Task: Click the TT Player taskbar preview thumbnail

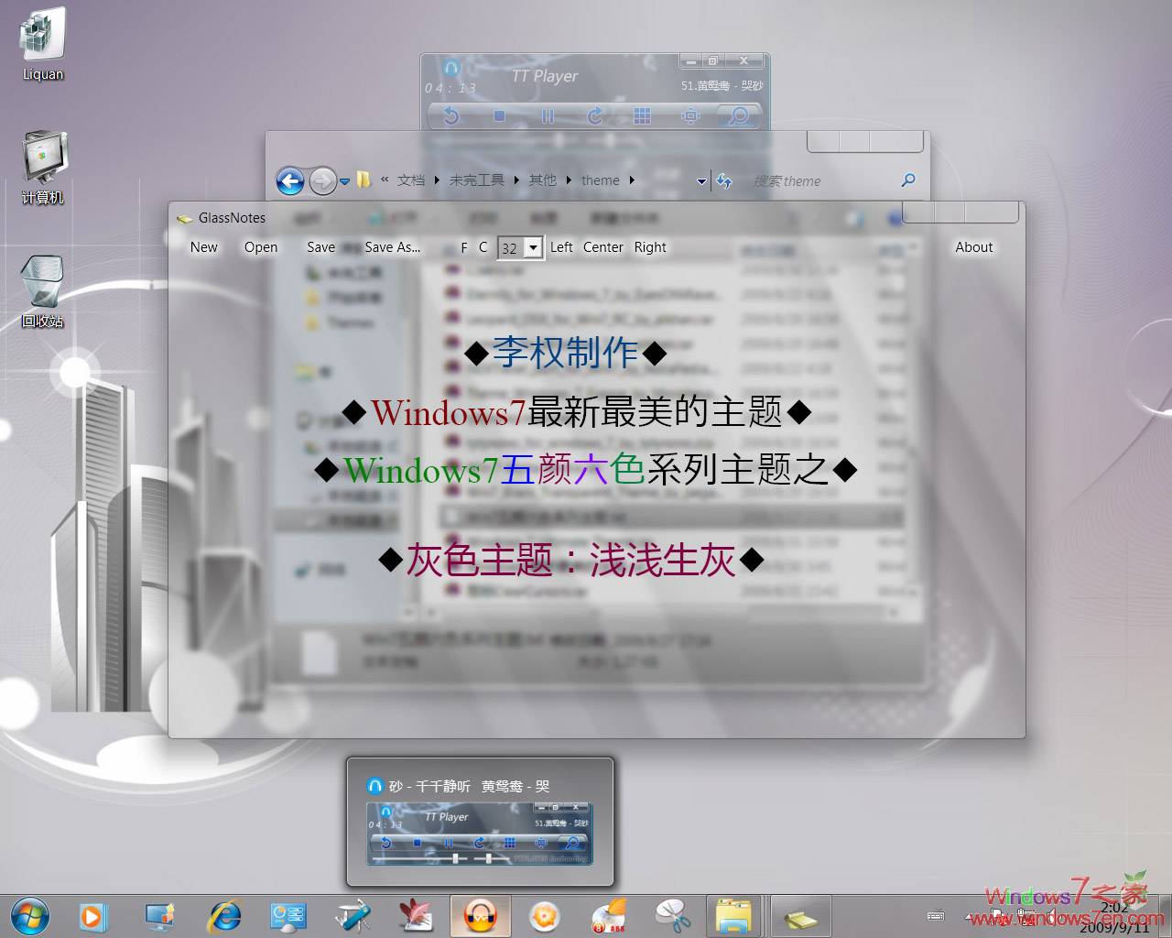Action: (x=480, y=834)
